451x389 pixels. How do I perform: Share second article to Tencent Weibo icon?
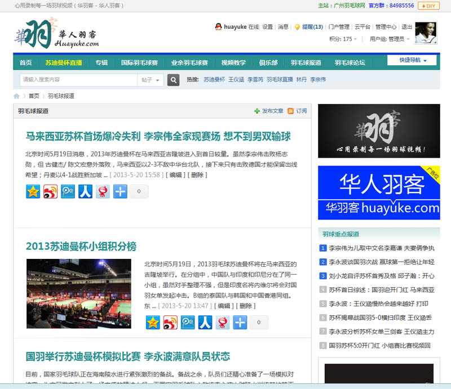click(188, 323)
